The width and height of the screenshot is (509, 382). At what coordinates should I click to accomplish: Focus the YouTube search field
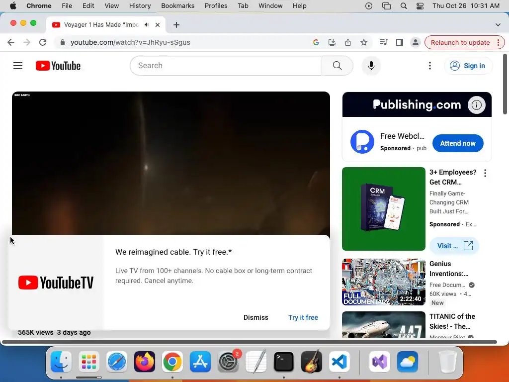[226, 66]
